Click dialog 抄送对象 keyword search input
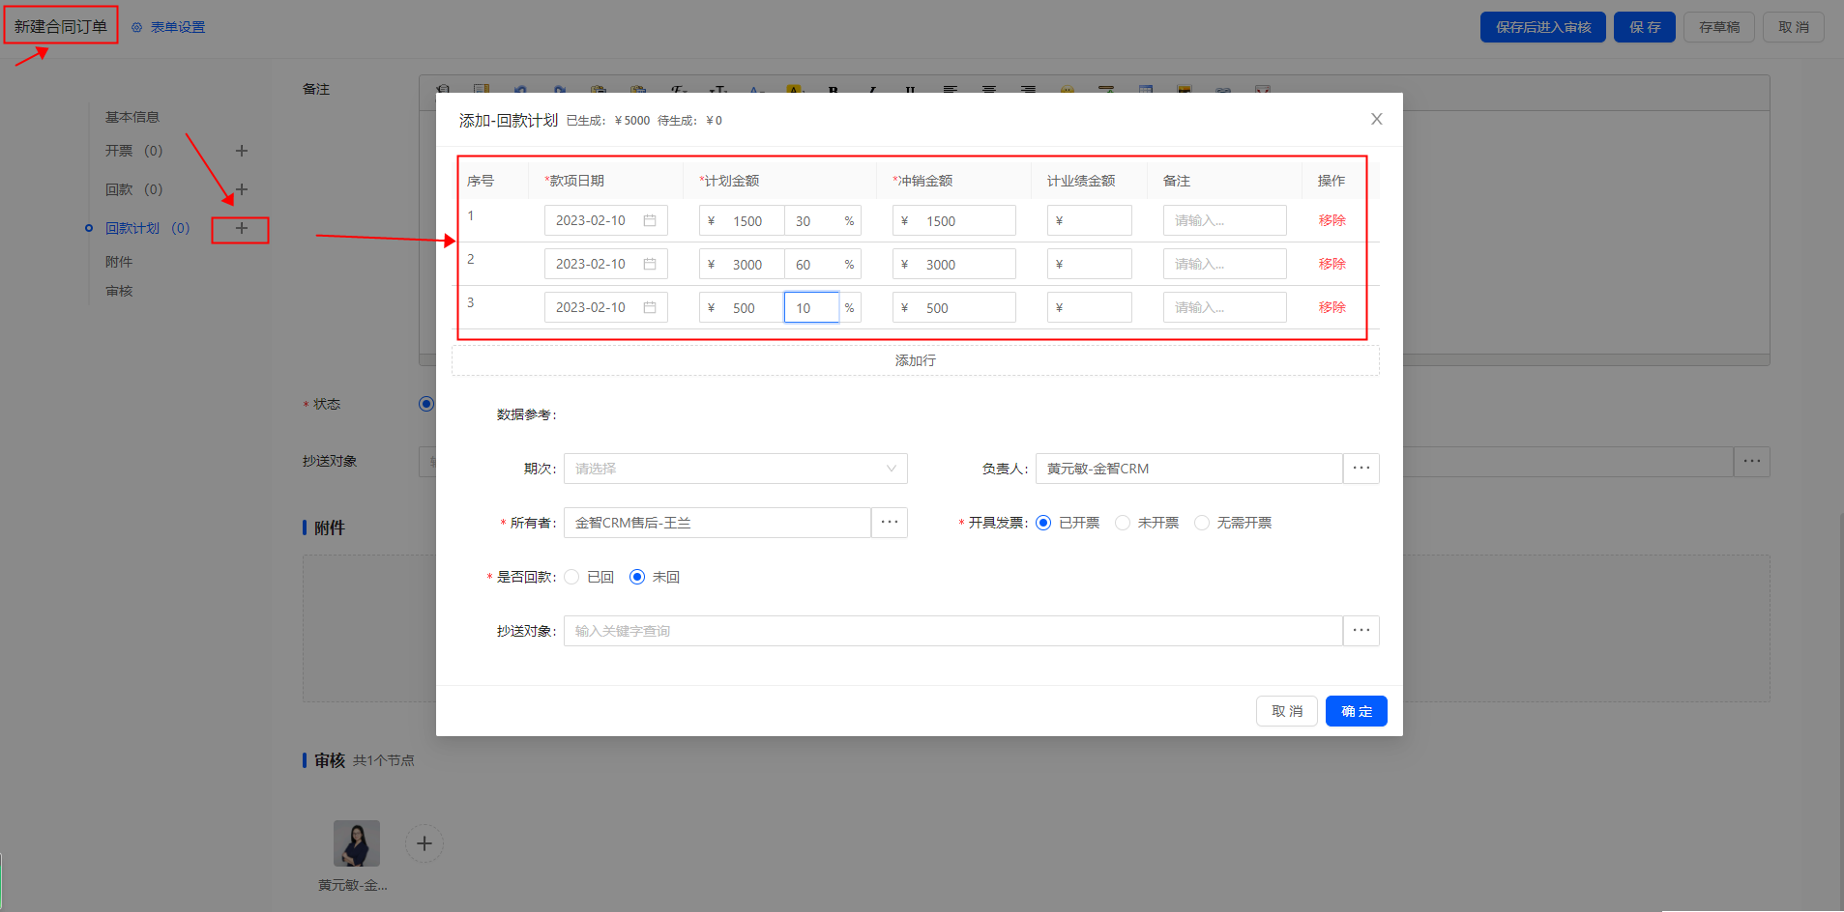 coord(953,631)
